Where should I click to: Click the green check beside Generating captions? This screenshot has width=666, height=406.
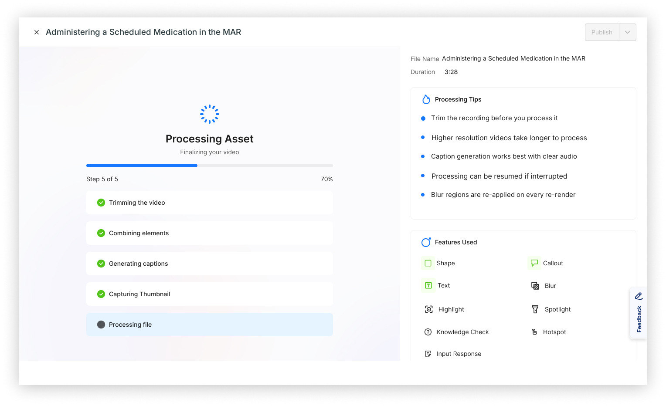(101, 264)
